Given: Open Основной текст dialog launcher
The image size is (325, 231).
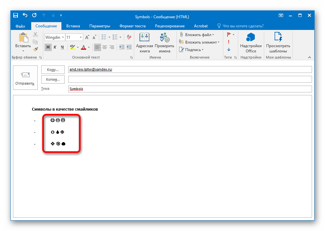Looking at the screenshot, I should pos(131,58).
